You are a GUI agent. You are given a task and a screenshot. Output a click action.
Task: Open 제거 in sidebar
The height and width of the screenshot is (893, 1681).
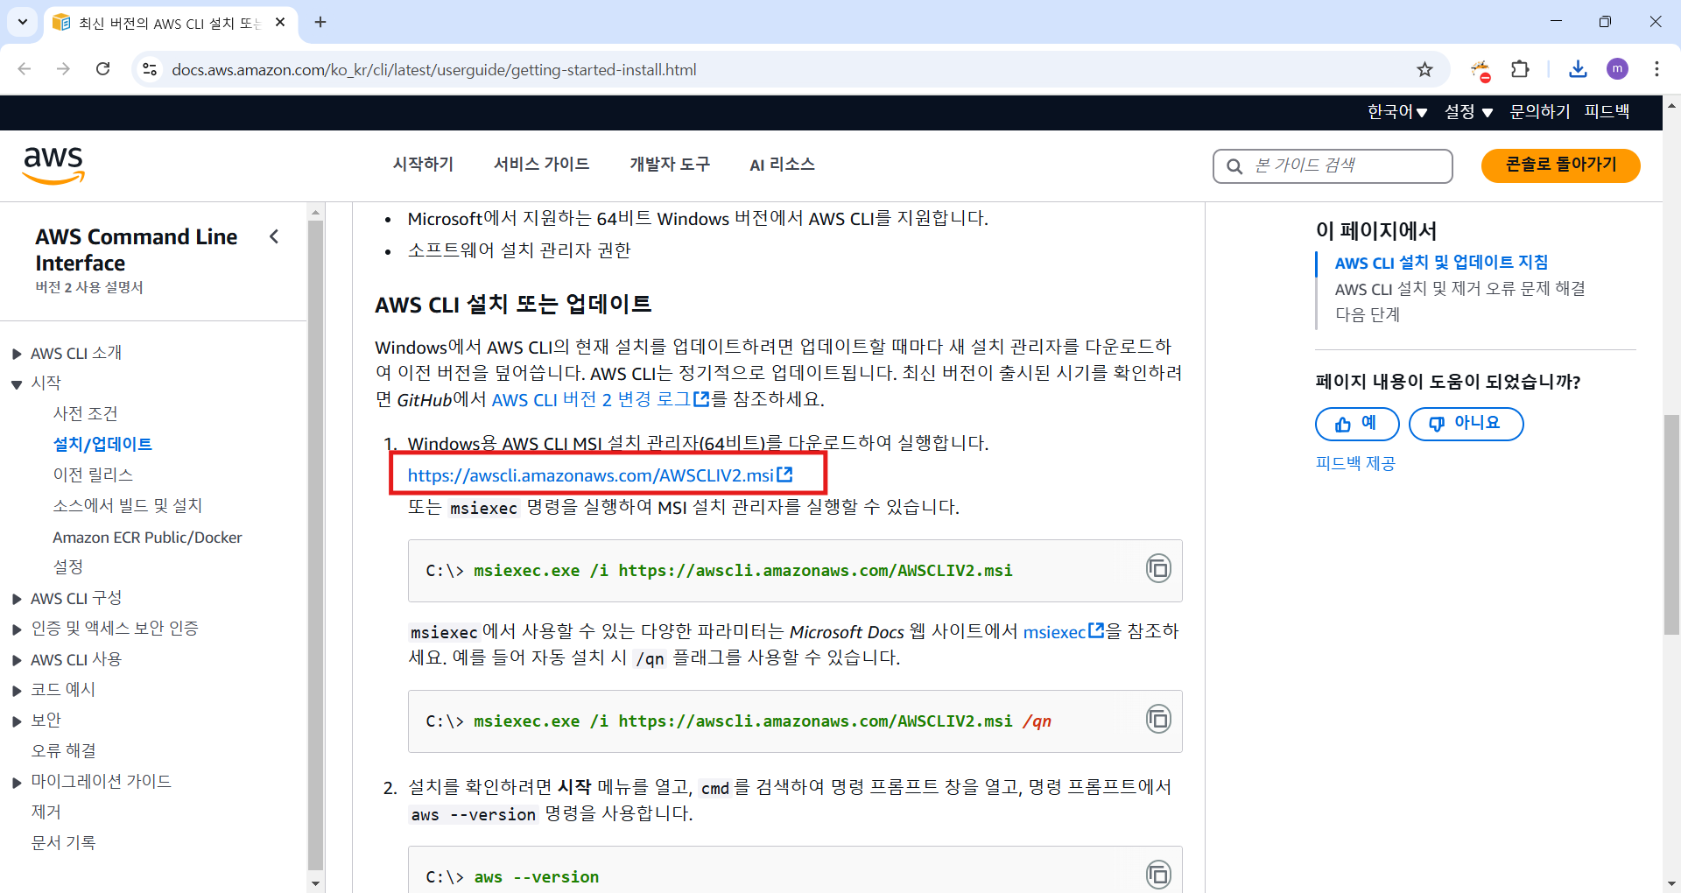46,812
